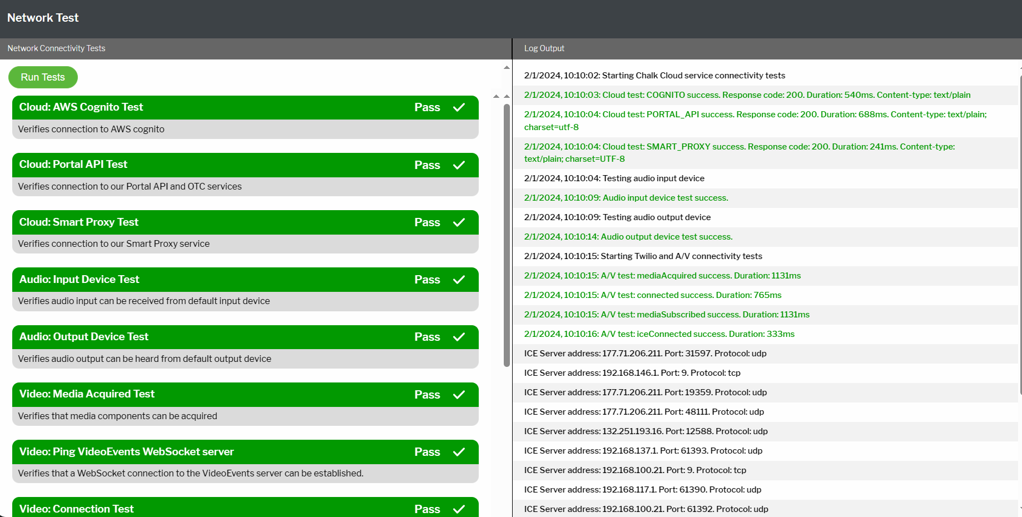
Task: Click the Log Output panel header
Action: [x=544, y=48]
